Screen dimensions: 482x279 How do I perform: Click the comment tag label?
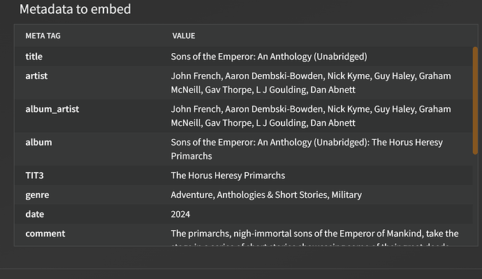tap(45, 234)
